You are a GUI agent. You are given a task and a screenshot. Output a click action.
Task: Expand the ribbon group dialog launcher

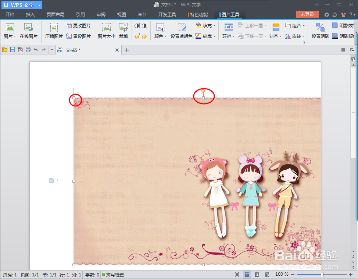coord(304,43)
